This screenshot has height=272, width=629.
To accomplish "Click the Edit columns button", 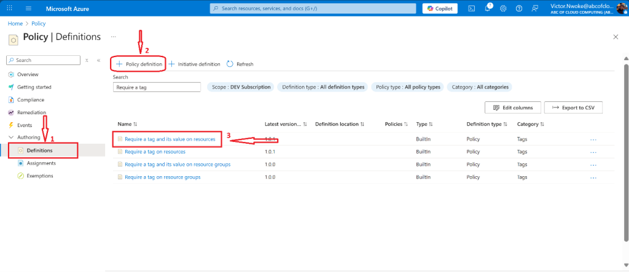I will [513, 107].
